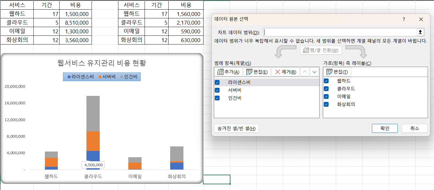Uncheck the 서버비 series checkbox
This screenshot has width=434, height=190.
pos(217,90)
